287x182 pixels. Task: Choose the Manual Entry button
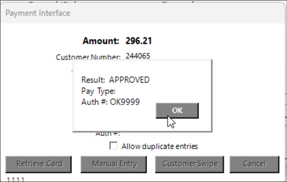pyautogui.click(x=115, y=164)
